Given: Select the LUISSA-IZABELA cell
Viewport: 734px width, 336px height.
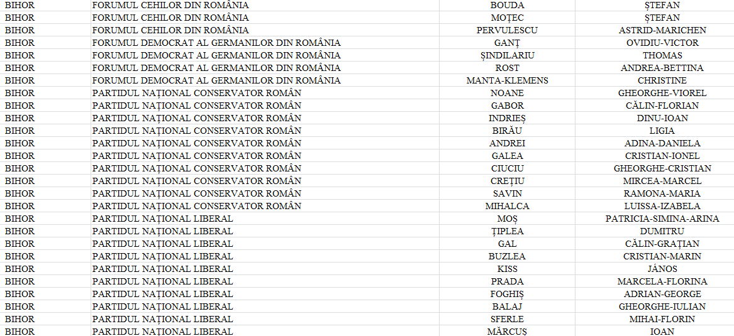Looking at the screenshot, I should click(662, 206).
